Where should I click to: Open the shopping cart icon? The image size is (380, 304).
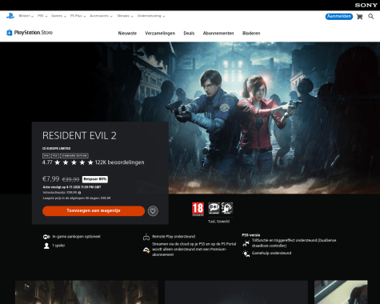tap(359, 17)
